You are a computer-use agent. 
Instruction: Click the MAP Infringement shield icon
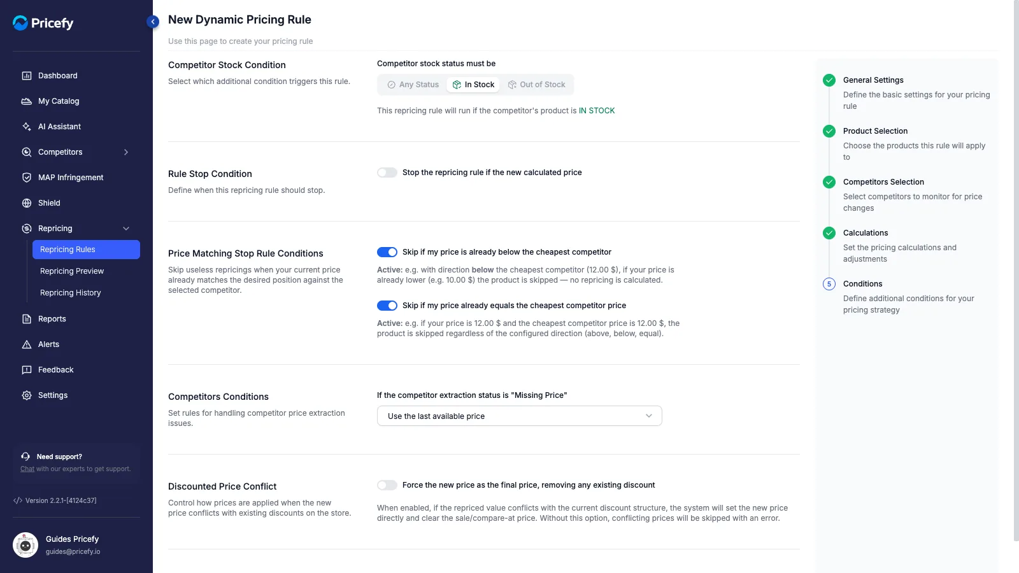pyautogui.click(x=27, y=178)
